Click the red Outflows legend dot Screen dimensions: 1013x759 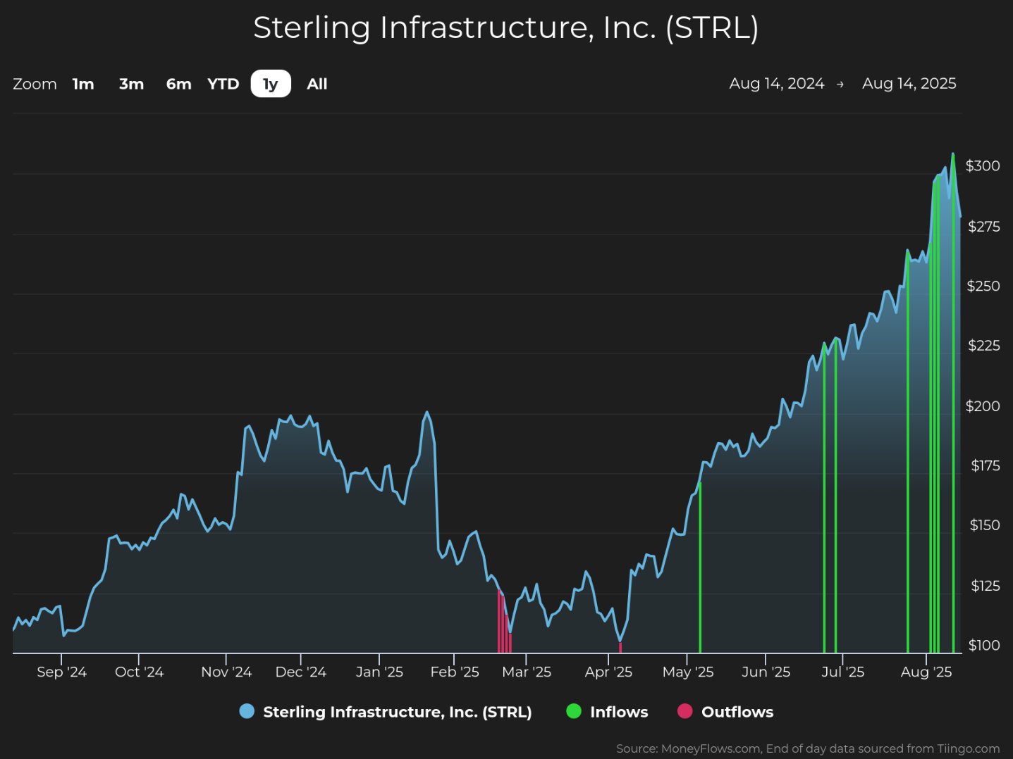[x=684, y=711]
